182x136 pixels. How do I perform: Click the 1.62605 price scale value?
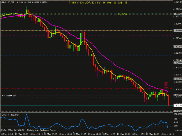point(178,24)
